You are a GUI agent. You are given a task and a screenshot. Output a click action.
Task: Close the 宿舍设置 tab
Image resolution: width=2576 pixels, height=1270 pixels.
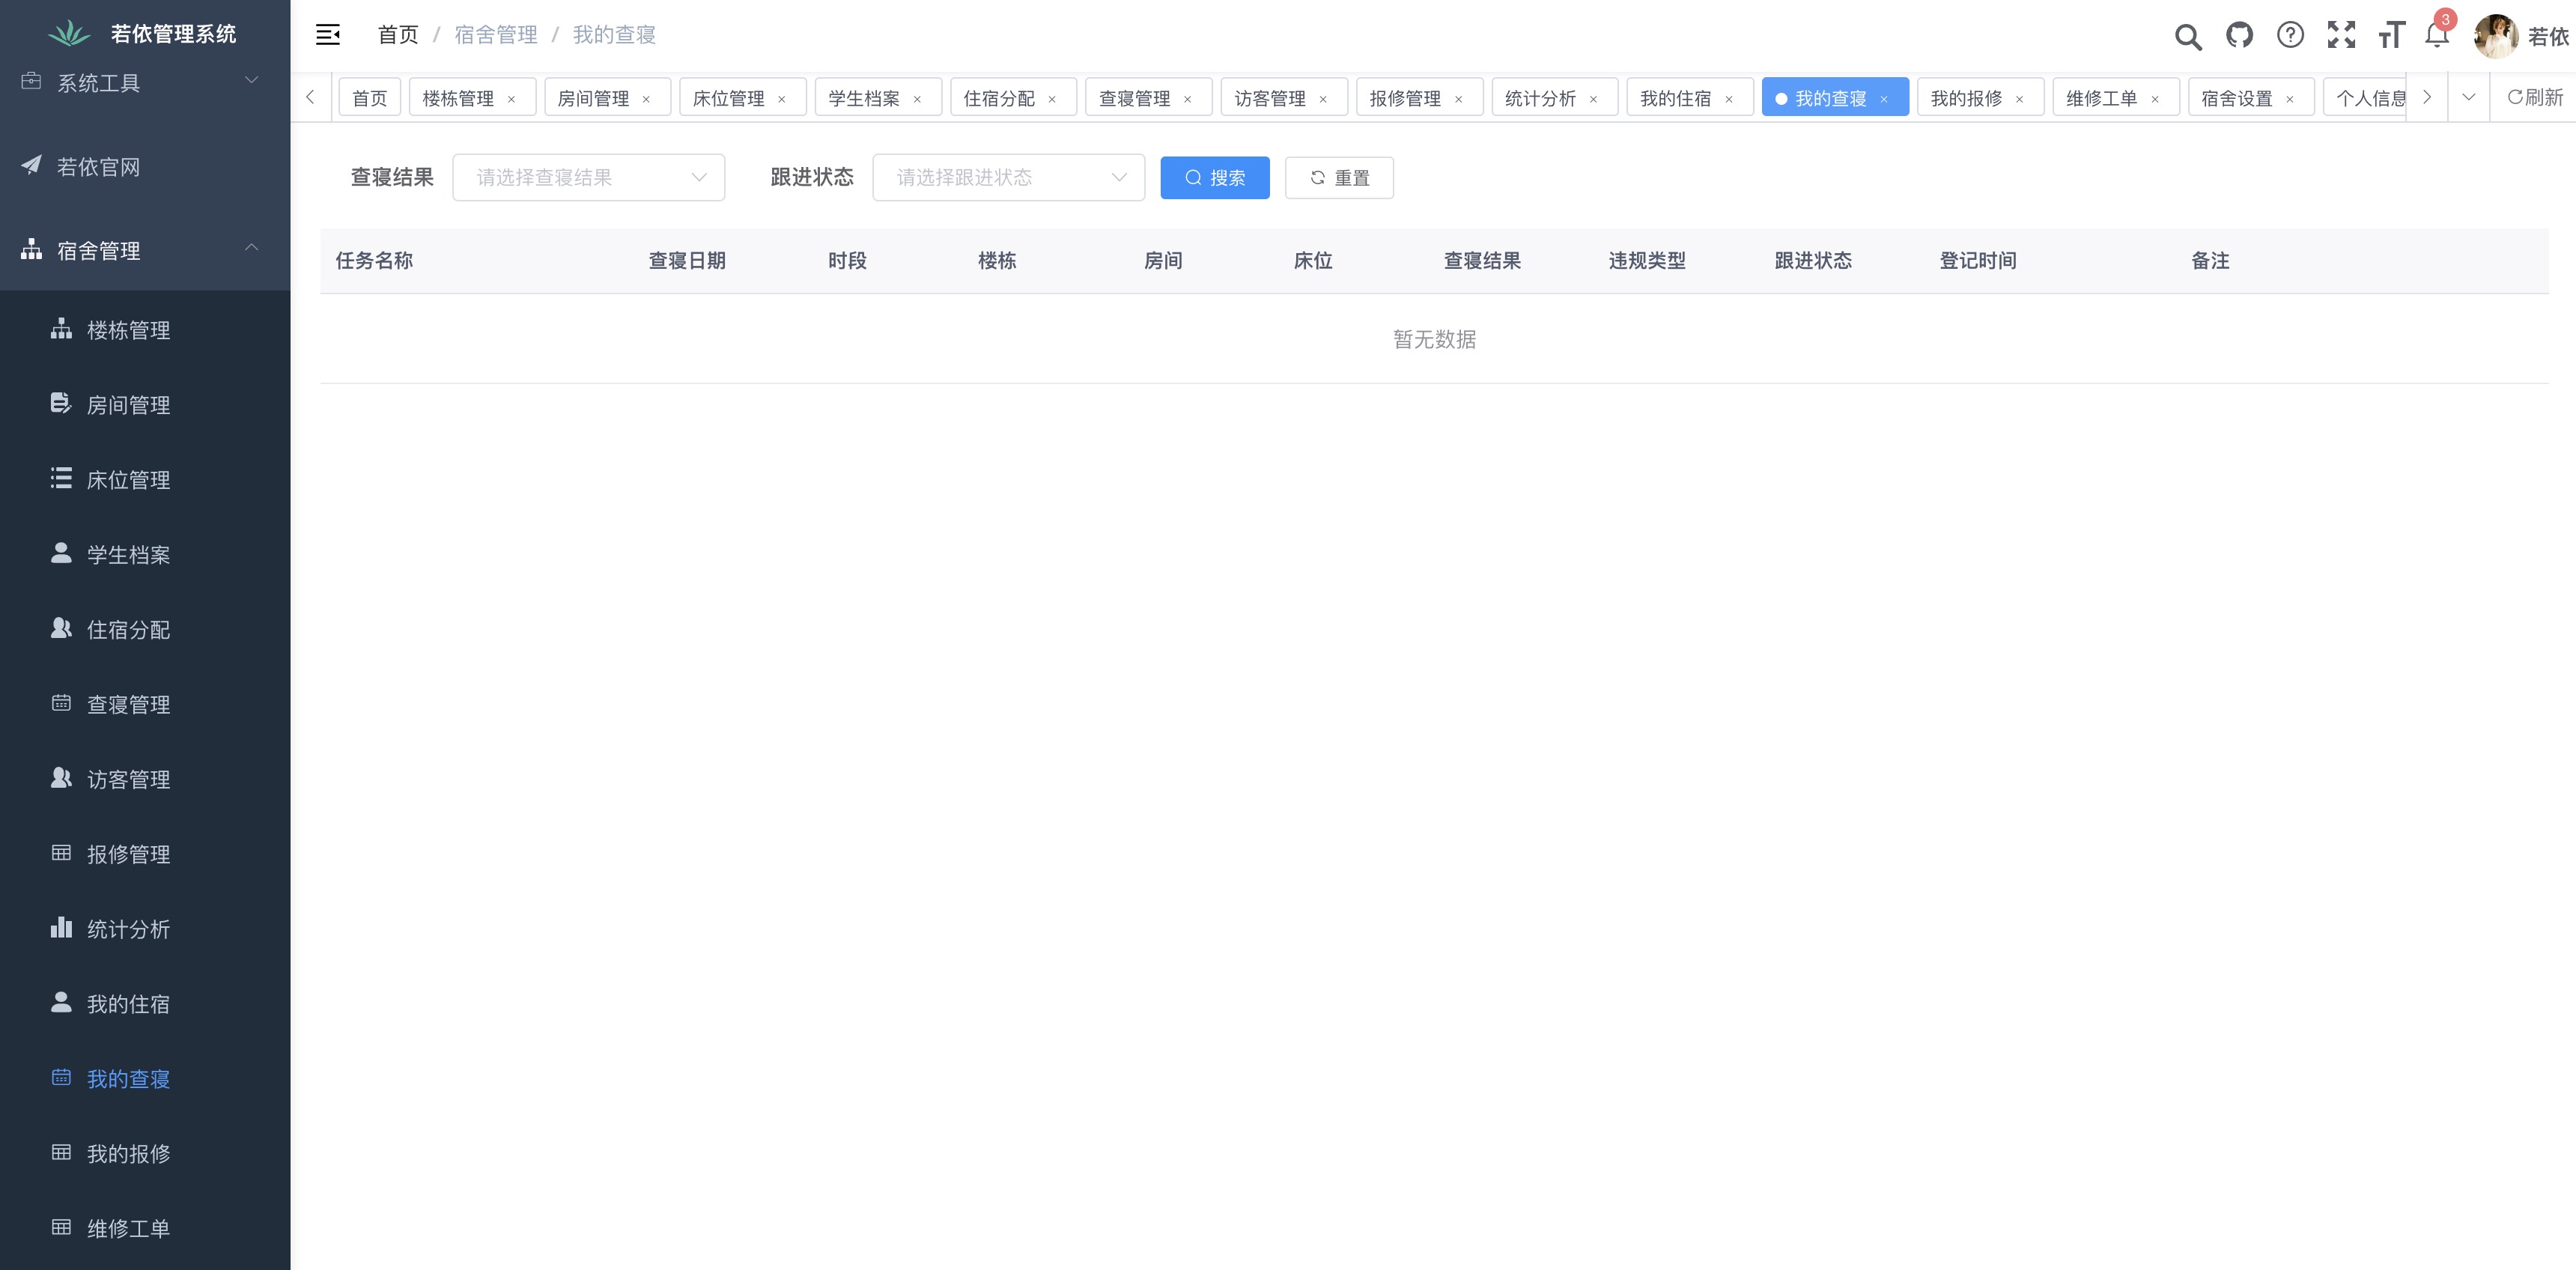[x=2290, y=99]
